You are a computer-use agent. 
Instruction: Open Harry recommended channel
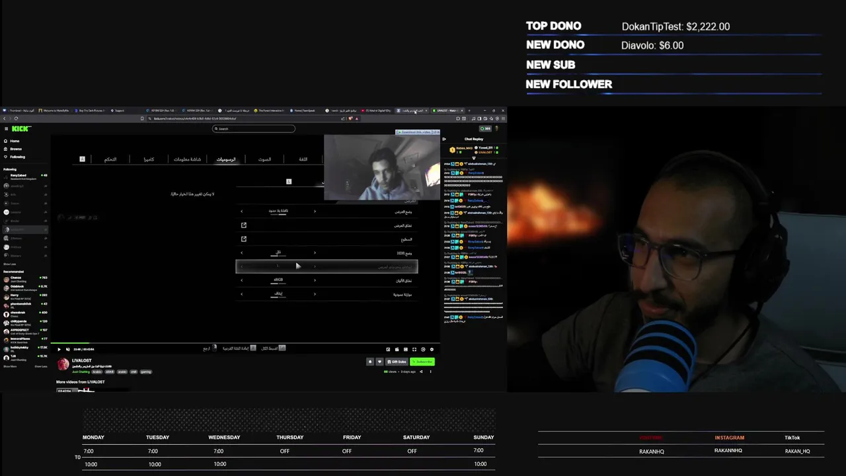tap(25, 296)
